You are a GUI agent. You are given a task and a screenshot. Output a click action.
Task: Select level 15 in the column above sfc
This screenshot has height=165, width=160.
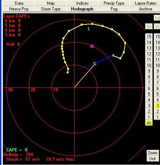149,36
